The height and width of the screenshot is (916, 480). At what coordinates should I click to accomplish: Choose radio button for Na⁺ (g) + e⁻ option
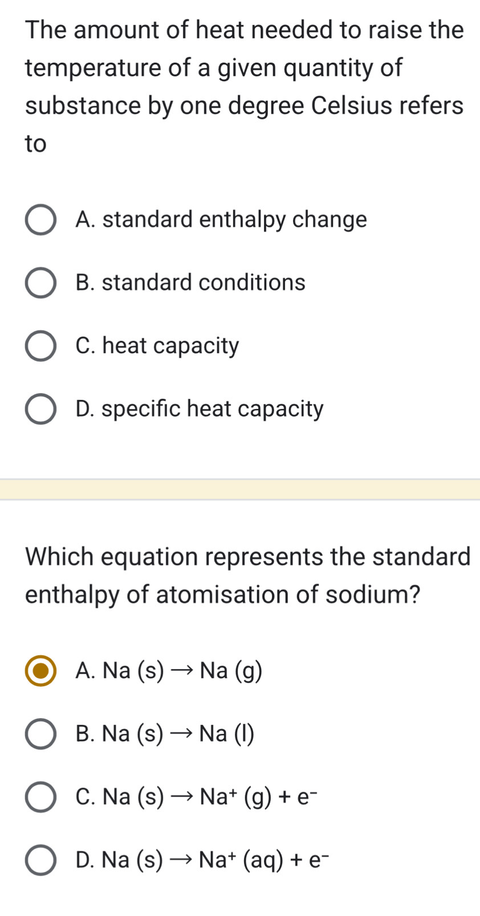pyautogui.click(x=40, y=797)
